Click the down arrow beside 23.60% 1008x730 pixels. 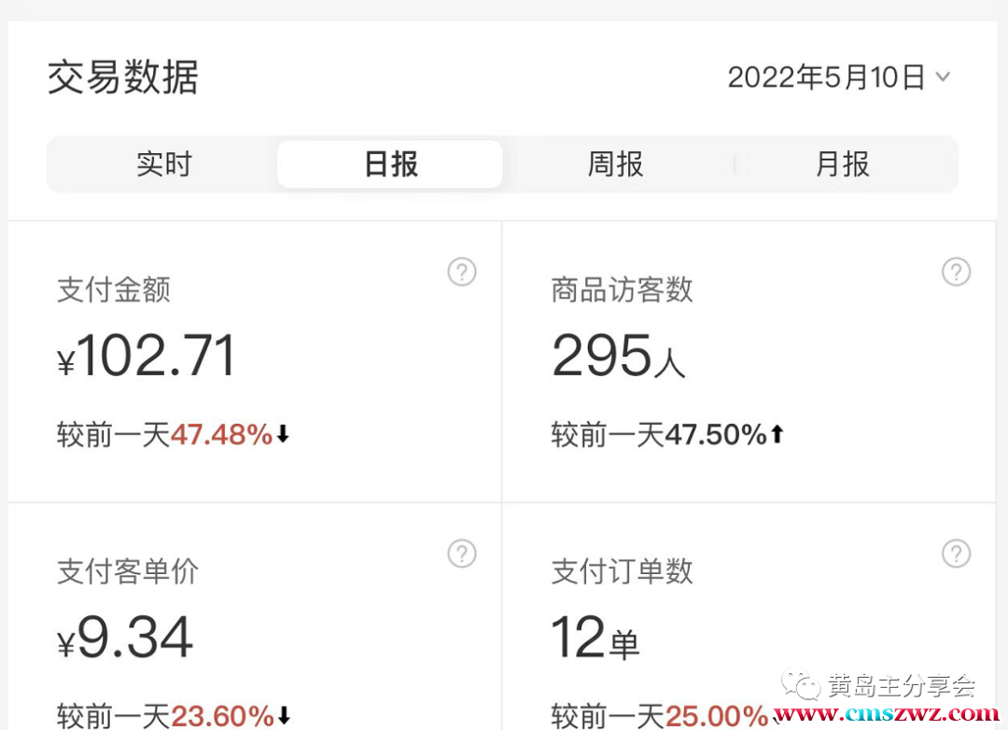pos(284,716)
